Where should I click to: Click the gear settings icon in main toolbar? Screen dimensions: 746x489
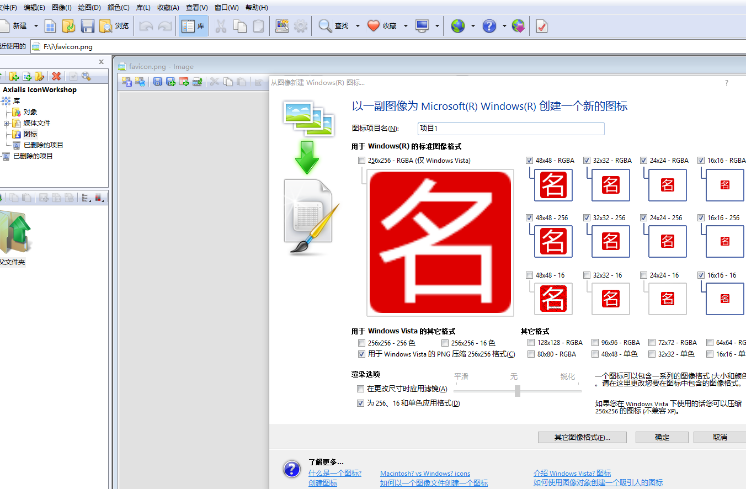pyautogui.click(x=301, y=26)
